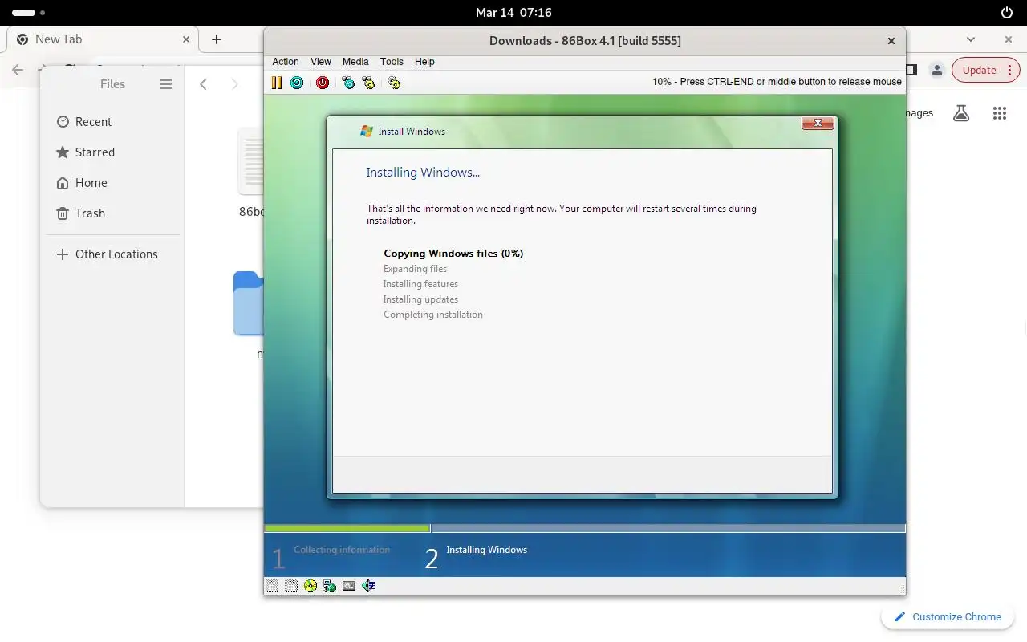Open GNOME system power menu
Screen dimensions: 1027x642
[x=1007, y=13]
